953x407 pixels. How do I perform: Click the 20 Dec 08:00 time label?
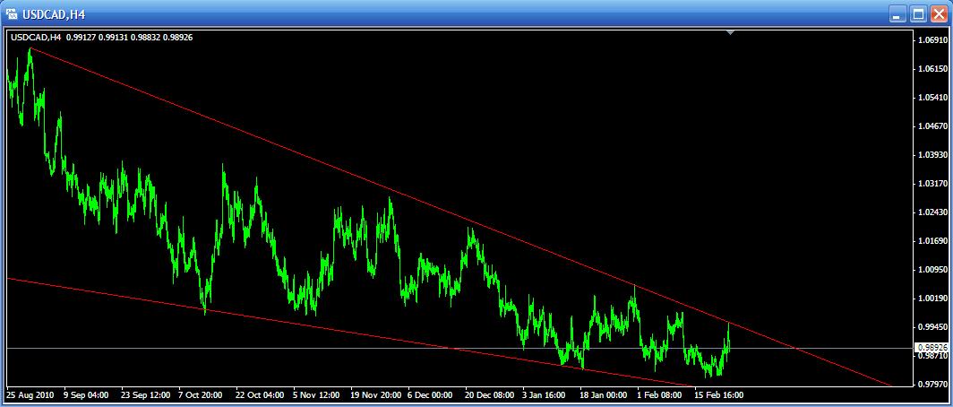(490, 394)
